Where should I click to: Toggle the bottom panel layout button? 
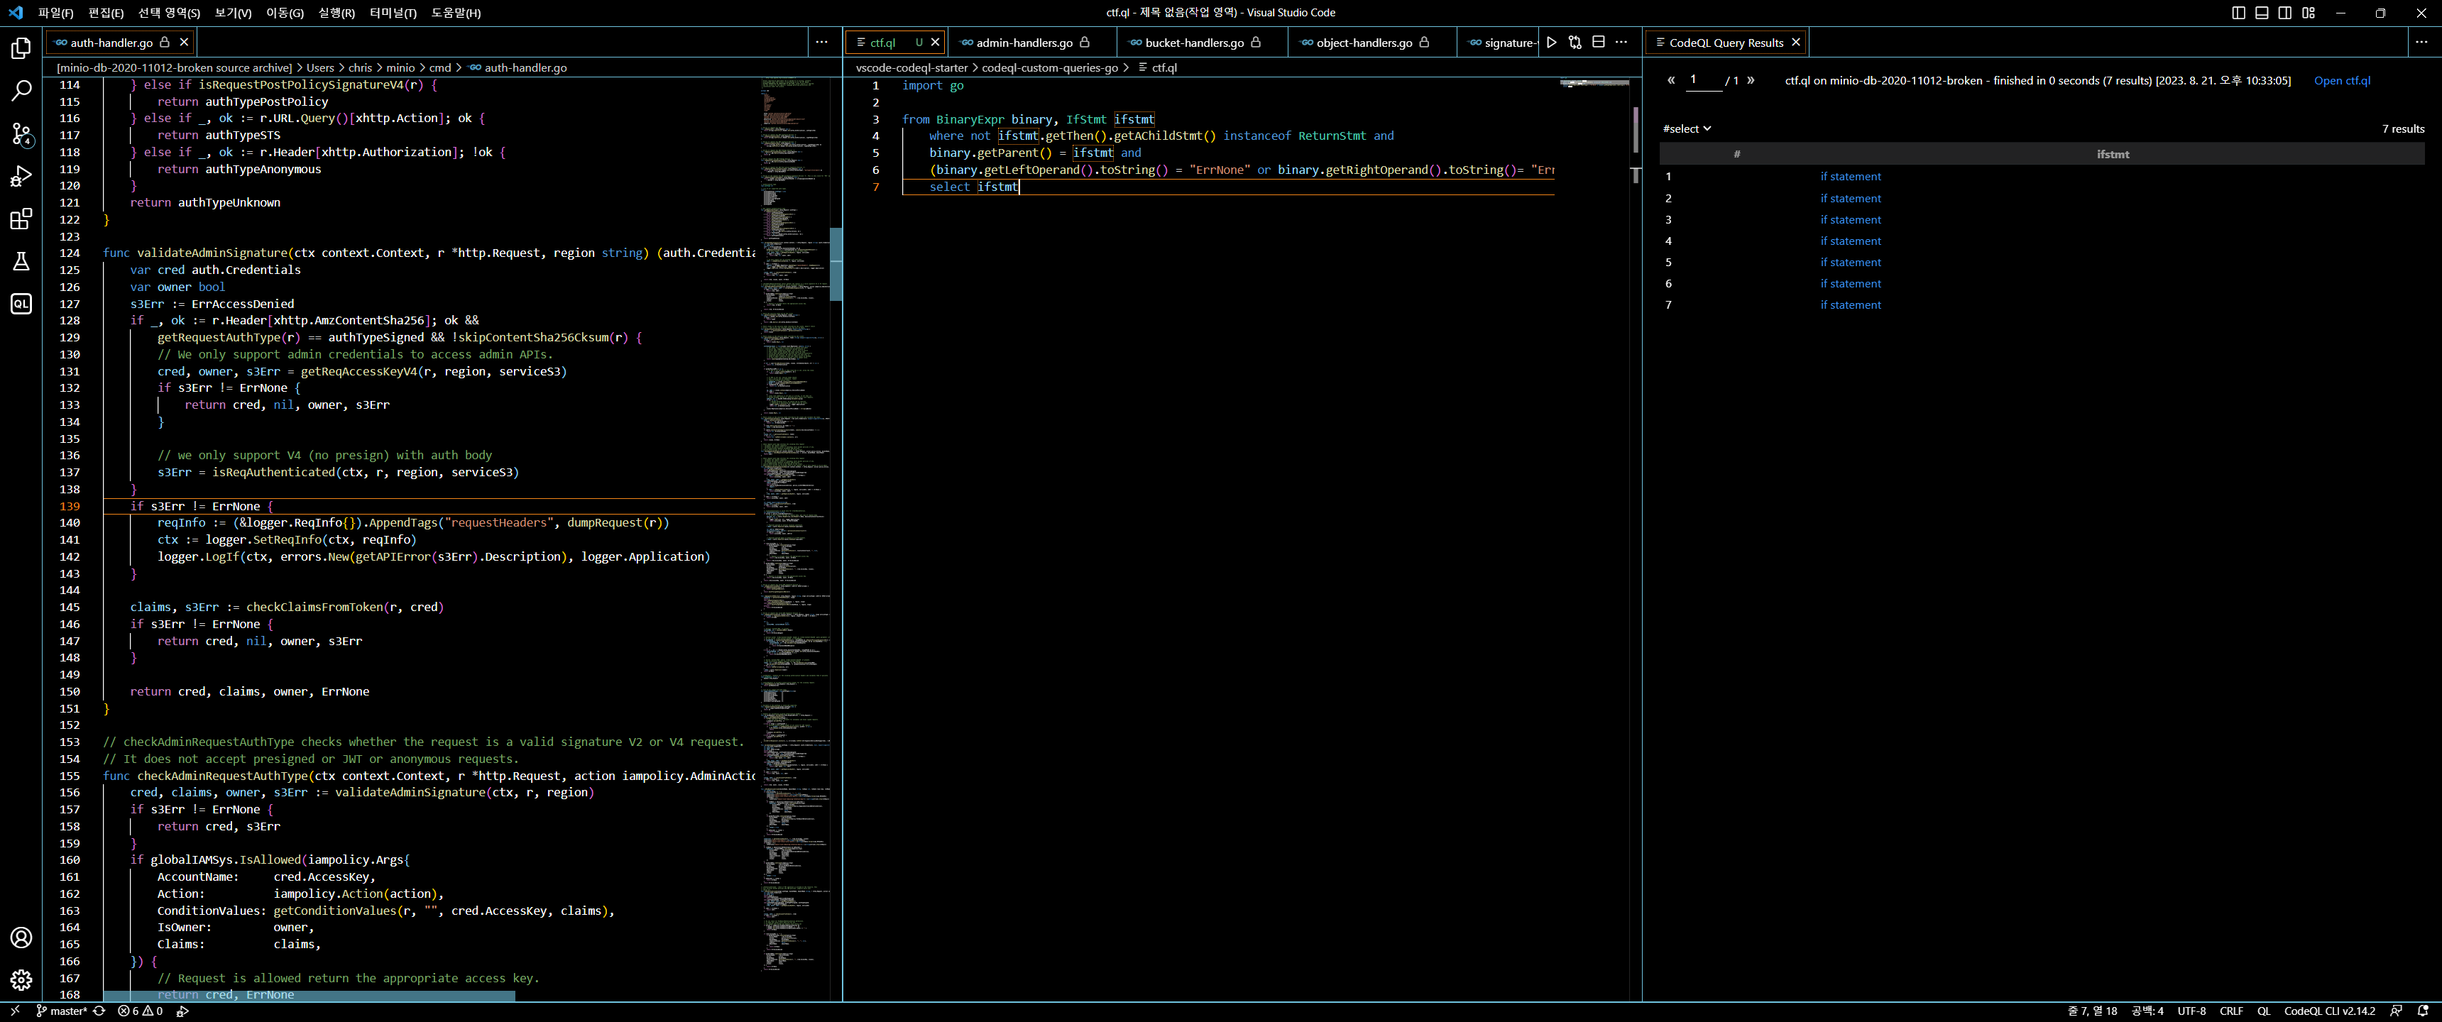pos(2262,12)
